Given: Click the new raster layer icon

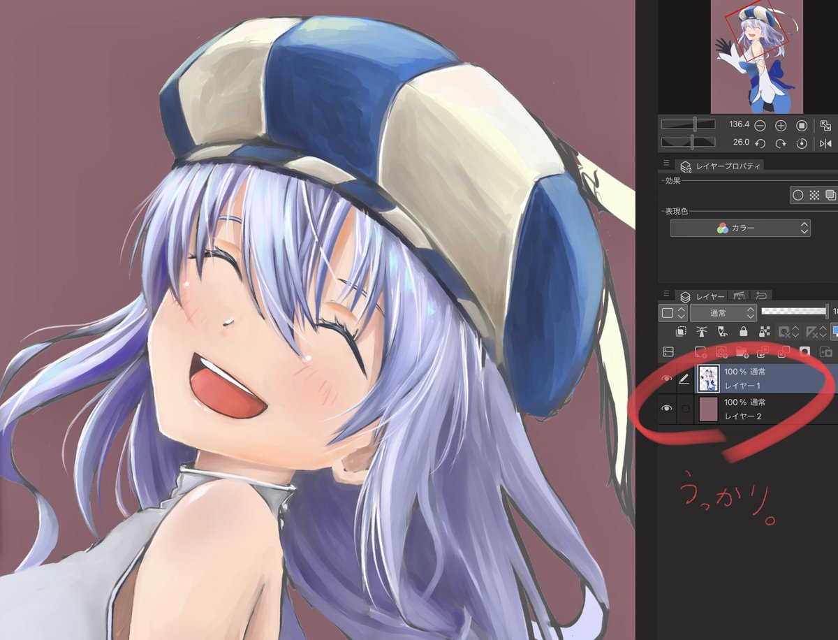Looking at the screenshot, I should pyautogui.click(x=701, y=352).
